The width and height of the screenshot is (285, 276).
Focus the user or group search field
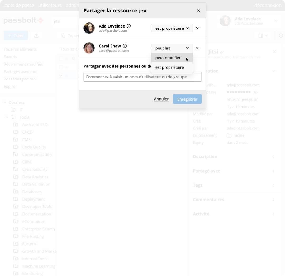tap(142, 77)
